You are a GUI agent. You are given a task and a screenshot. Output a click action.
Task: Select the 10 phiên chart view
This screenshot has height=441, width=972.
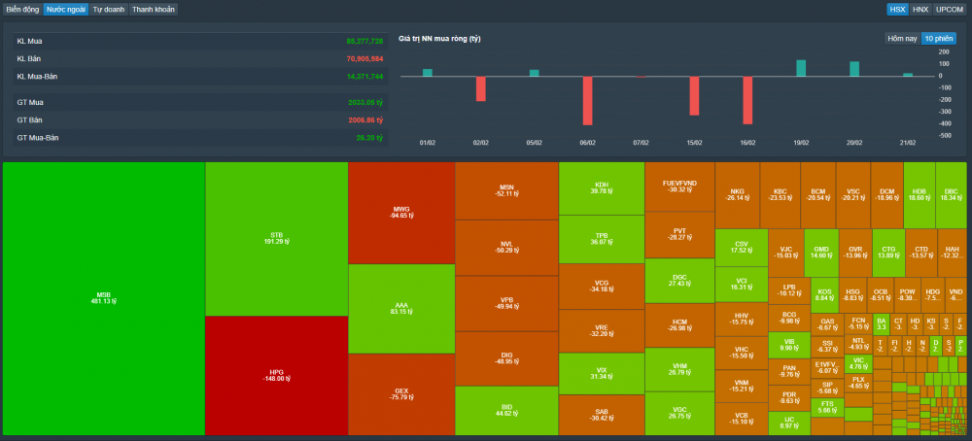[x=939, y=39]
